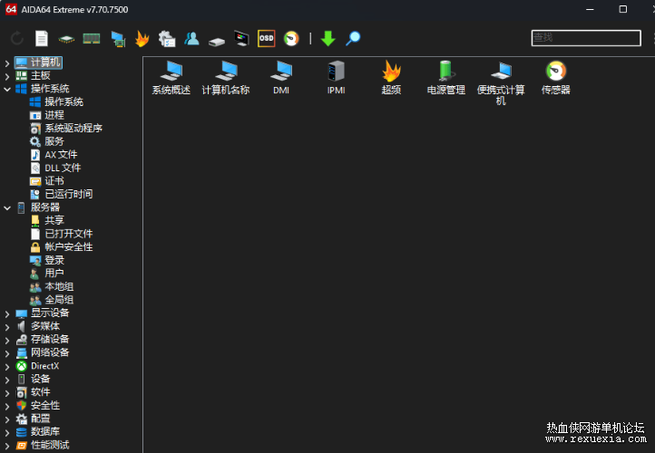Viewport: 655px width, 453px height.
Task: Open the OSD panel toolbar icon
Action: (266, 38)
